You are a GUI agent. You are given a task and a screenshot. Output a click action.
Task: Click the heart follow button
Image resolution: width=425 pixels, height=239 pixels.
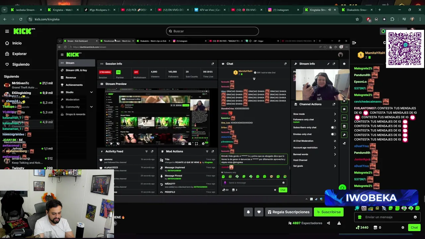click(x=259, y=212)
